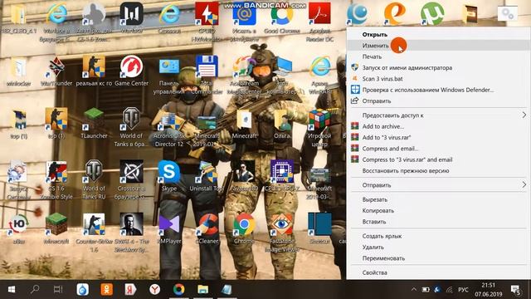Launch Yandex Browser from the taskbar
531x299 pixels.
pos(155,290)
